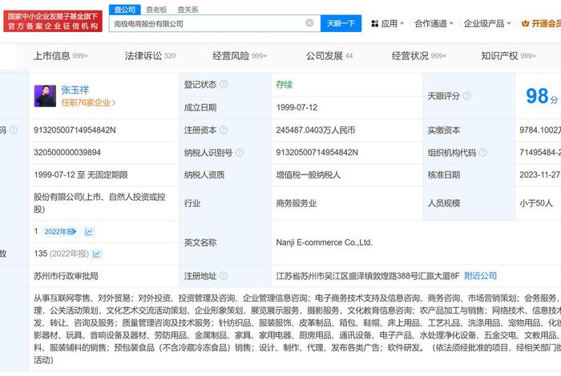Expand the 企业级产品 dropdown
Image resolution: width=561 pixels, height=376 pixels.
487,23
